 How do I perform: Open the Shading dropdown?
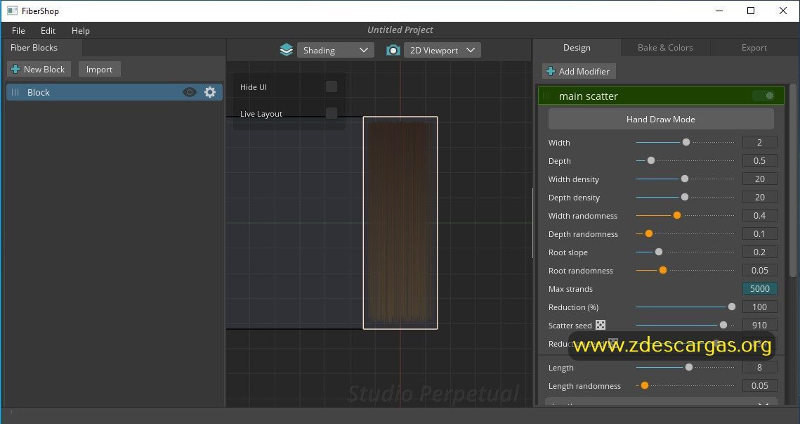[335, 50]
